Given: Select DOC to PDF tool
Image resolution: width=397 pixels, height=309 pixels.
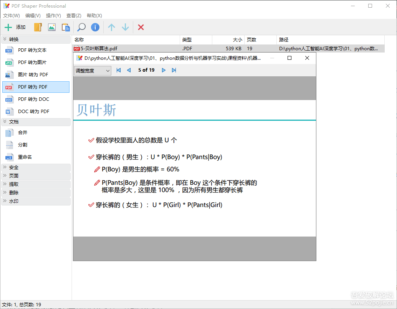Looking at the screenshot, I should click(36, 112).
